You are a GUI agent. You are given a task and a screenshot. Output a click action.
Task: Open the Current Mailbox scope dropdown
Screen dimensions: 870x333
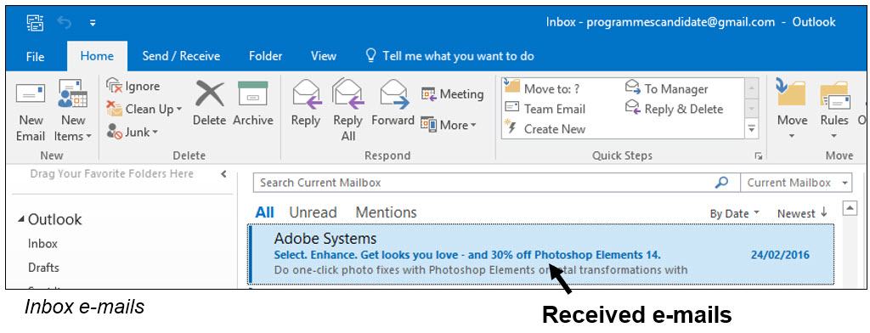pos(796,183)
